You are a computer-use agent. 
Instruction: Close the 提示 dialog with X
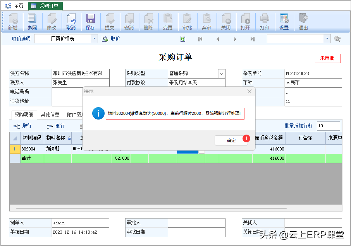click(x=249, y=91)
